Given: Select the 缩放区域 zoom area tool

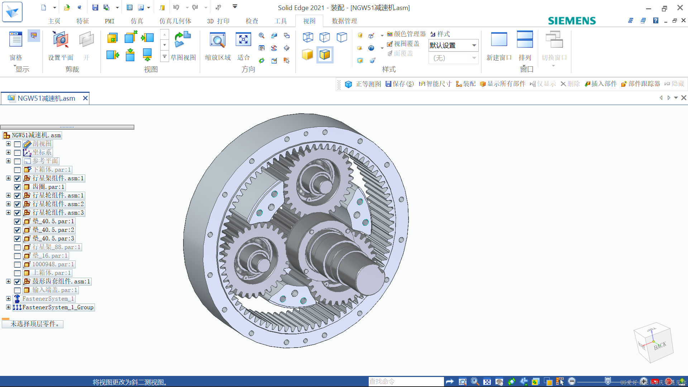Looking at the screenshot, I should pos(218,46).
